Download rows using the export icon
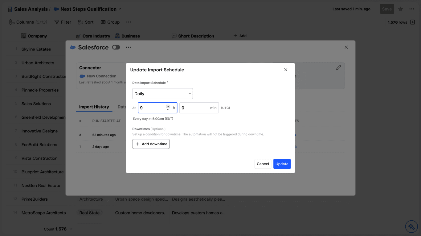The width and height of the screenshot is (421, 236). tap(413, 22)
